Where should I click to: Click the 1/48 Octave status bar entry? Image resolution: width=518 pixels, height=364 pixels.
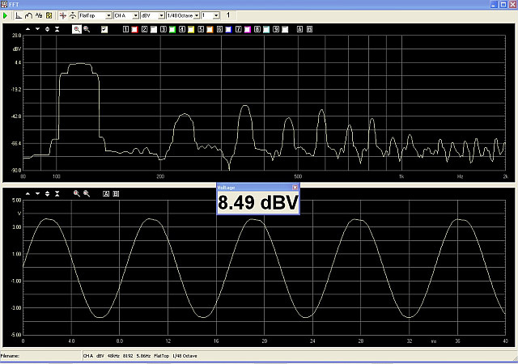coord(185,356)
